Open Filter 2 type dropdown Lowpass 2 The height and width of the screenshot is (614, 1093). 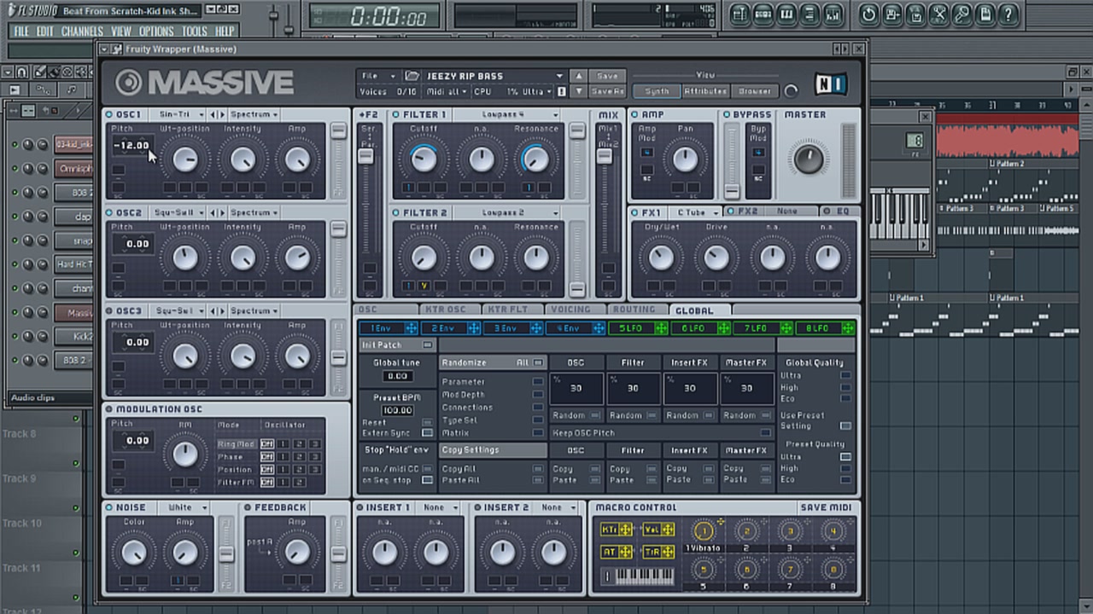tap(506, 212)
